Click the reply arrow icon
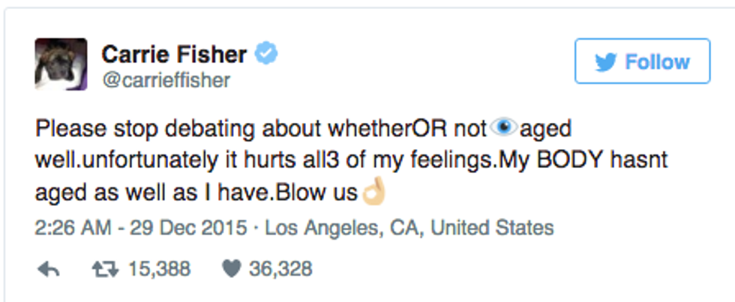The width and height of the screenshot is (735, 302). click(48, 269)
